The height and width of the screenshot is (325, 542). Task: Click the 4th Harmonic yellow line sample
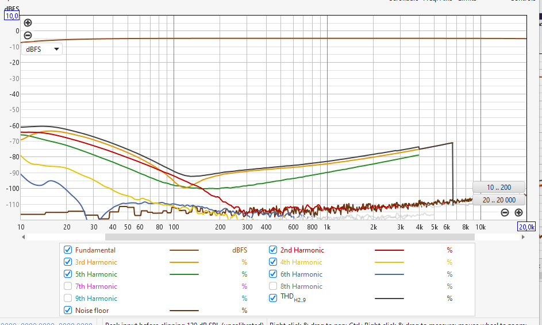[x=389, y=262]
